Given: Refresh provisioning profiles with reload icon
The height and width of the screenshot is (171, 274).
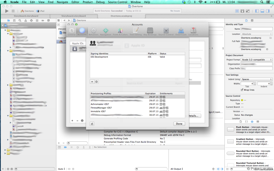Looking at the screenshot, I should click(x=92, y=124).
